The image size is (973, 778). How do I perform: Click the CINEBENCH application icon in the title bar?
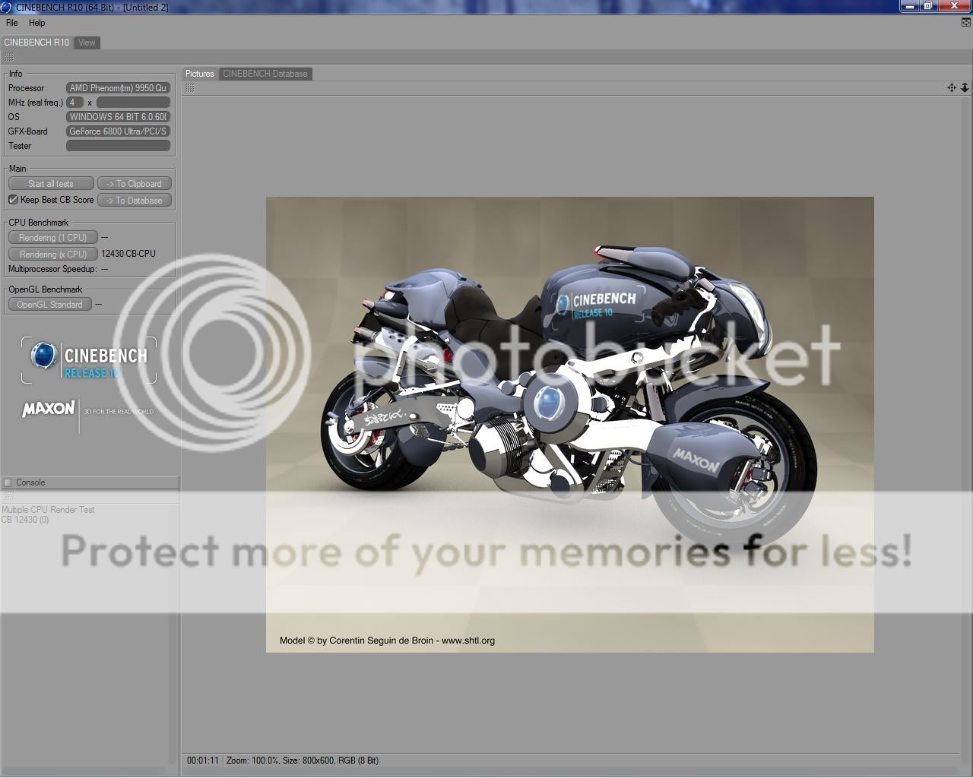click(x=6, y=6)
